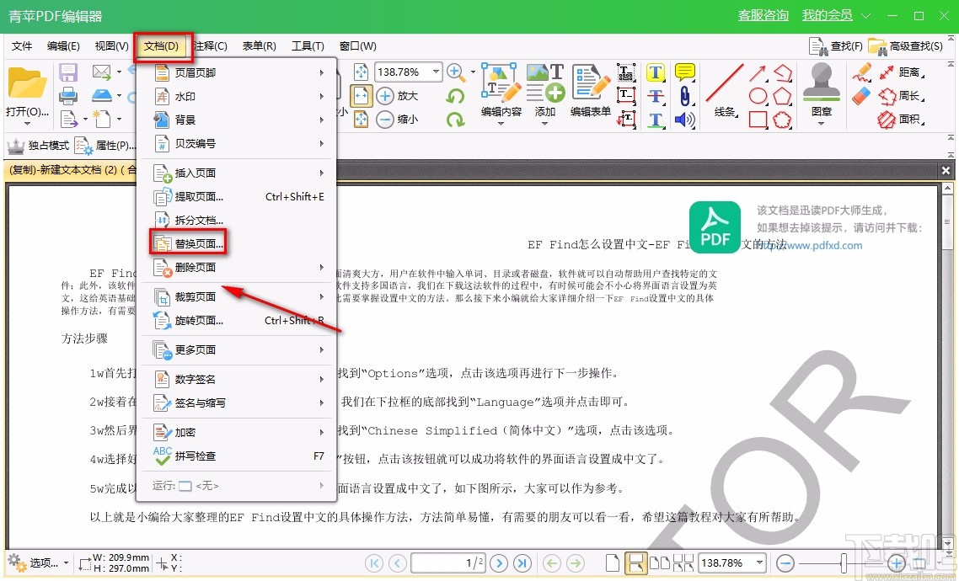Click the save floppy disk icon
The height and width of the screenshot is (581, 959).
(x=68, y=72)
